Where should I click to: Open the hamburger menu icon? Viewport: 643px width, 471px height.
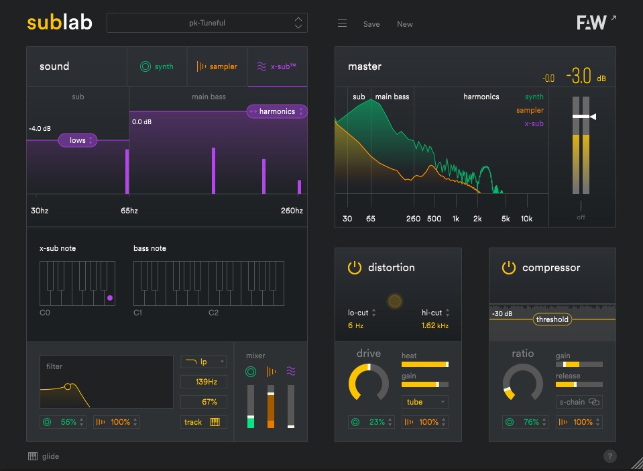[342, 23]
